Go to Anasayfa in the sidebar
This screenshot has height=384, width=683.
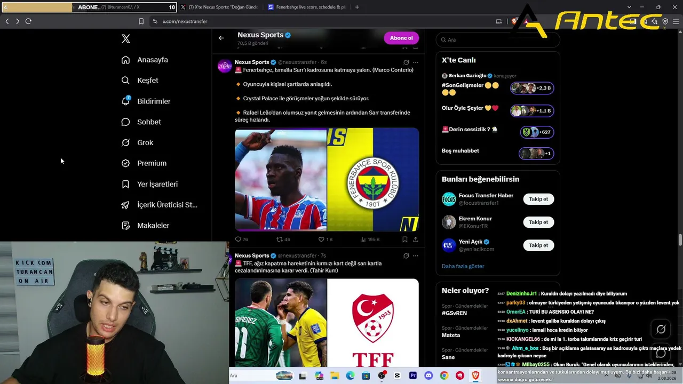coord(145,60)
